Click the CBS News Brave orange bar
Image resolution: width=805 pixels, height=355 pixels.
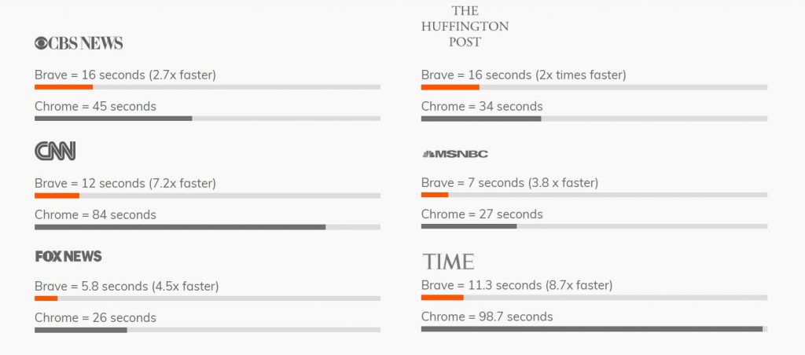(64, 86)
